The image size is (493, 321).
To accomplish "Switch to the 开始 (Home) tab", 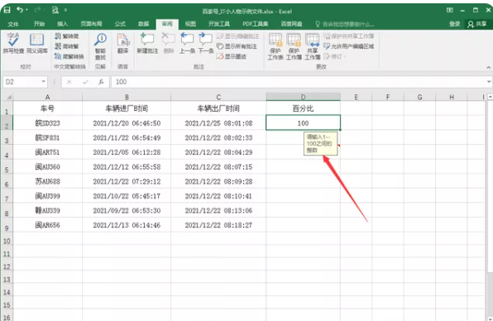I will [40, 24].
